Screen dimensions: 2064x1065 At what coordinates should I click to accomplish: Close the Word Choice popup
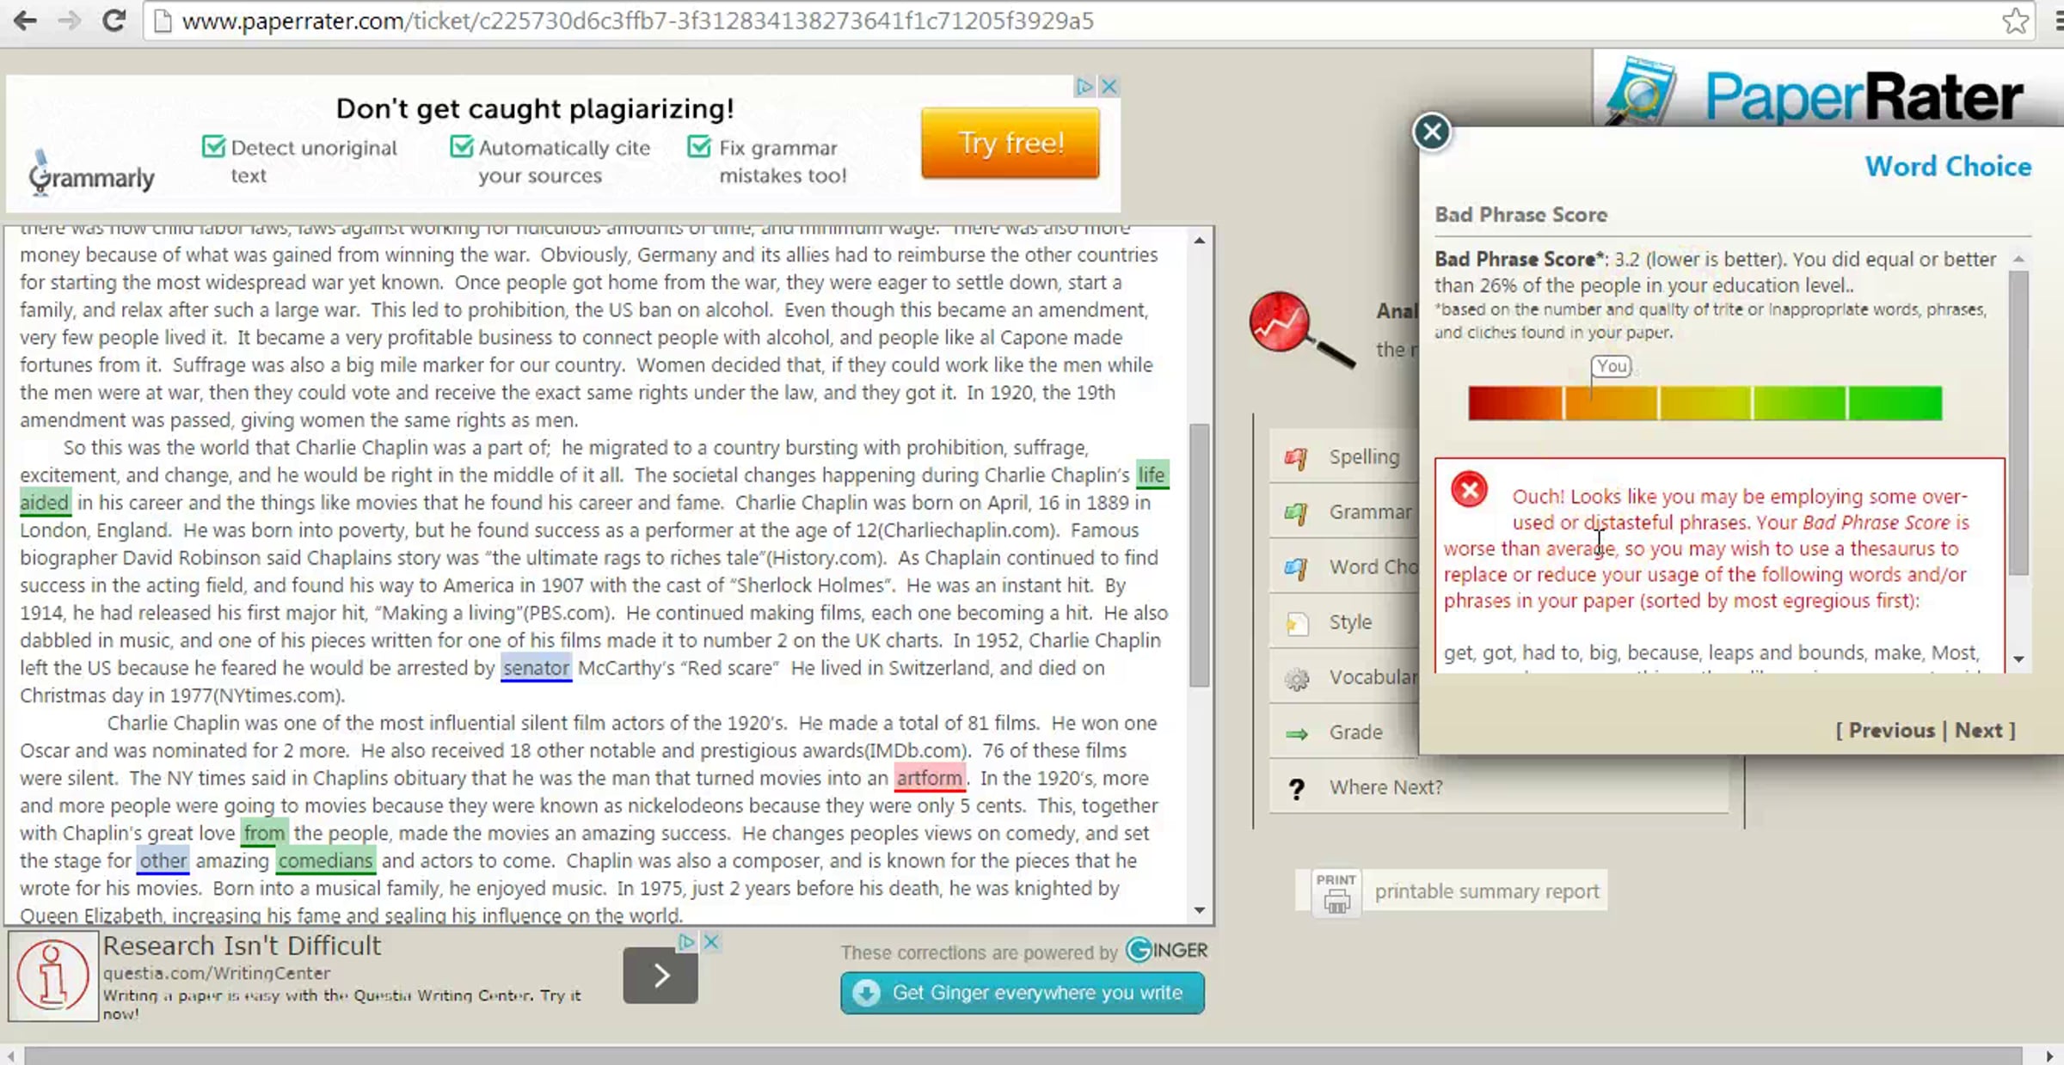[x=1432, y=132]
